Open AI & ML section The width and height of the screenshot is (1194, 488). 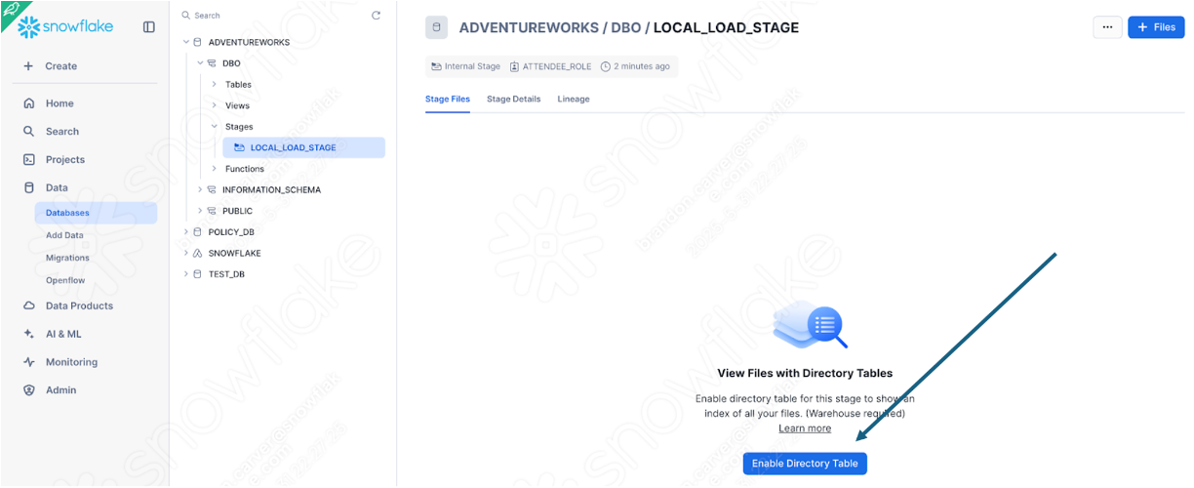[x=63, y=335]
